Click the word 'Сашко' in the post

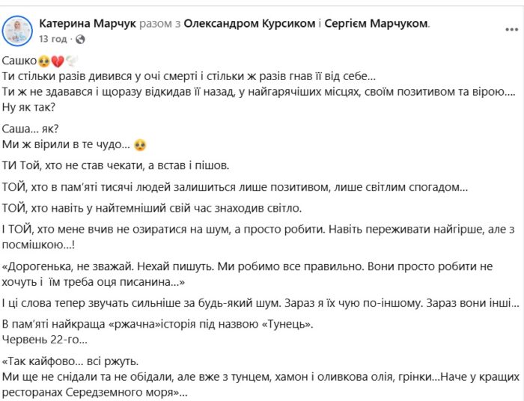(x=18, y=61)
